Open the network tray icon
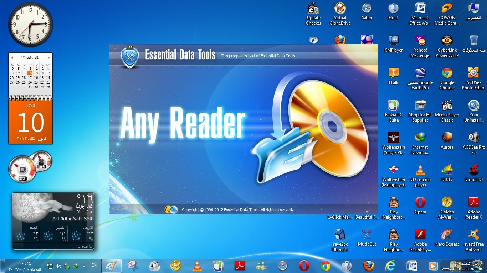This screenshot has height=273, width=487. coord(50,266)
